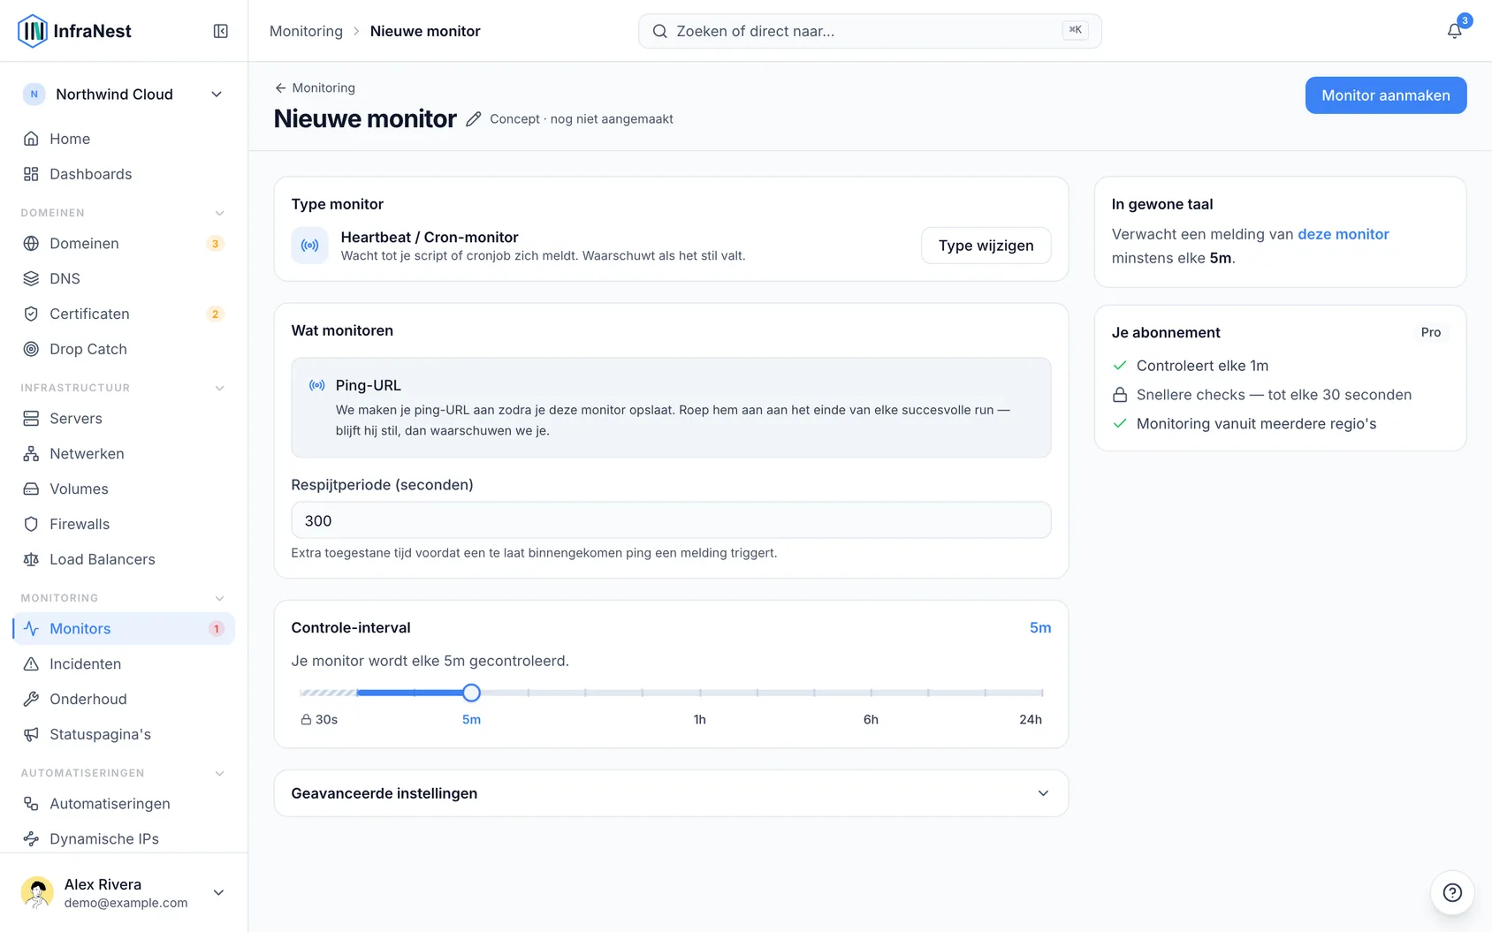Screen dimensions: 1492x932
Task: Collapse the INFRASTRUCTUUR sidebar section
Action: (x=219, y=388)
